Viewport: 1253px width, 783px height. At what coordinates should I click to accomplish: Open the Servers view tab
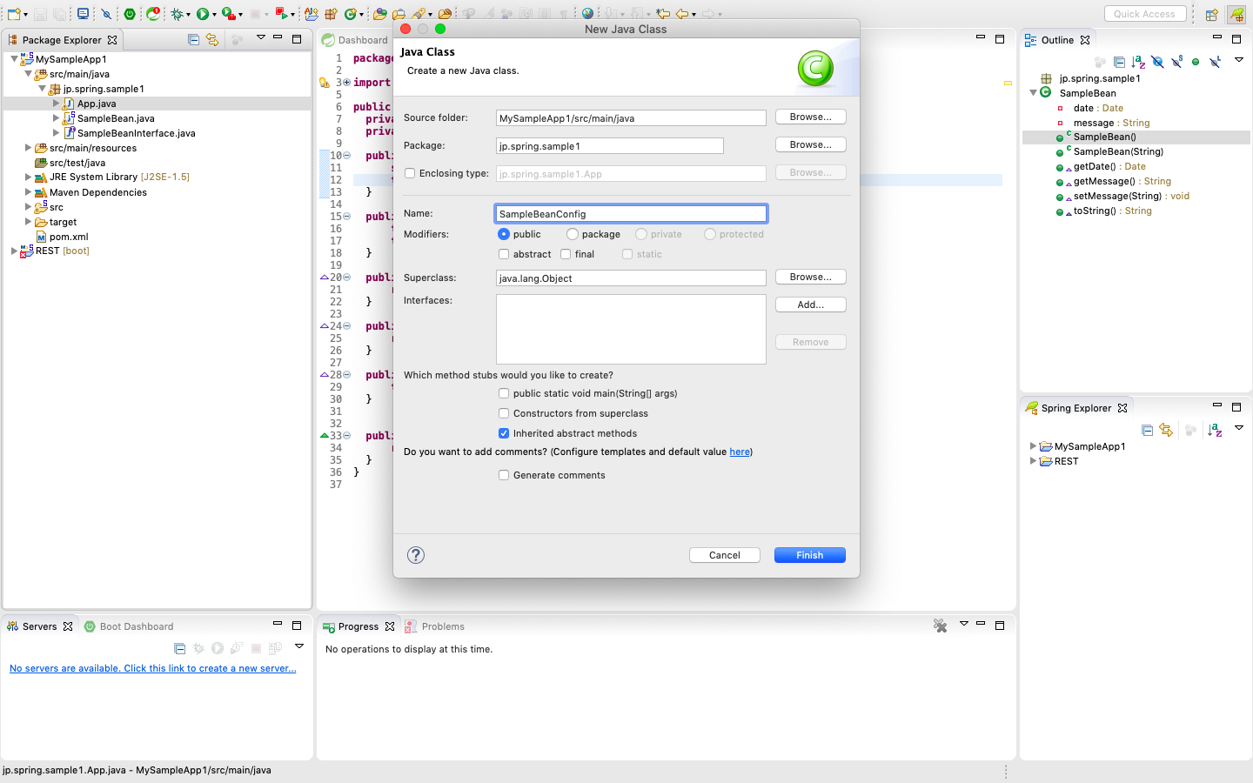39,626
